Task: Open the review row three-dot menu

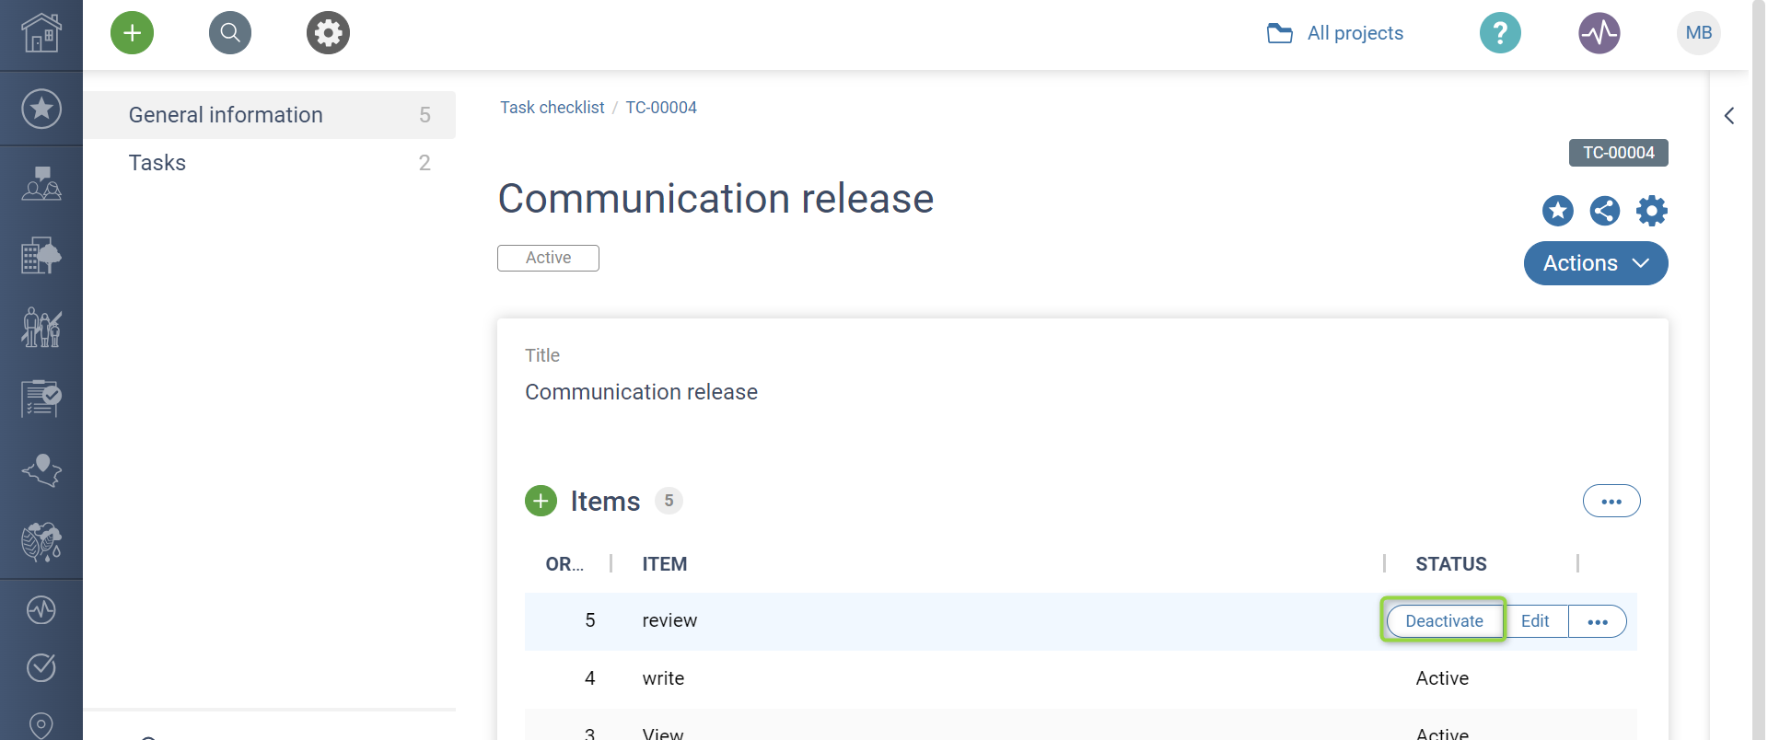Action: point(1597,621)
